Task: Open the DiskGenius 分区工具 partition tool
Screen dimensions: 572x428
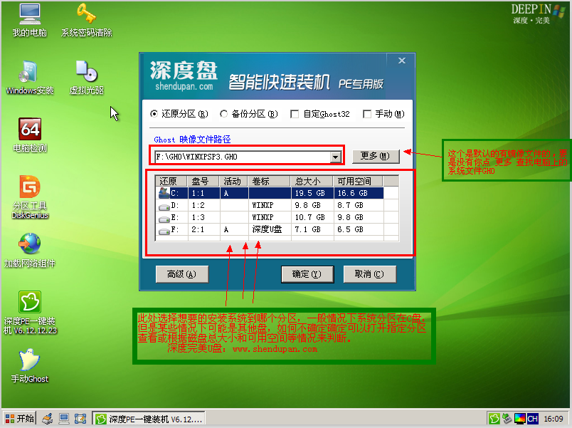Action: tap(28, 192)
